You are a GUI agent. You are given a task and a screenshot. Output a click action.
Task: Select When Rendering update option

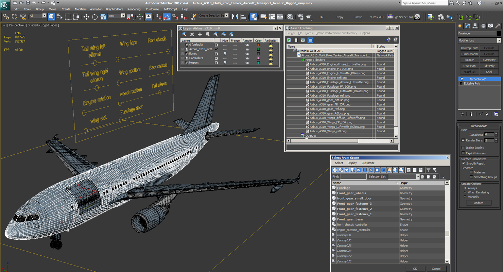tap(465, 192)
